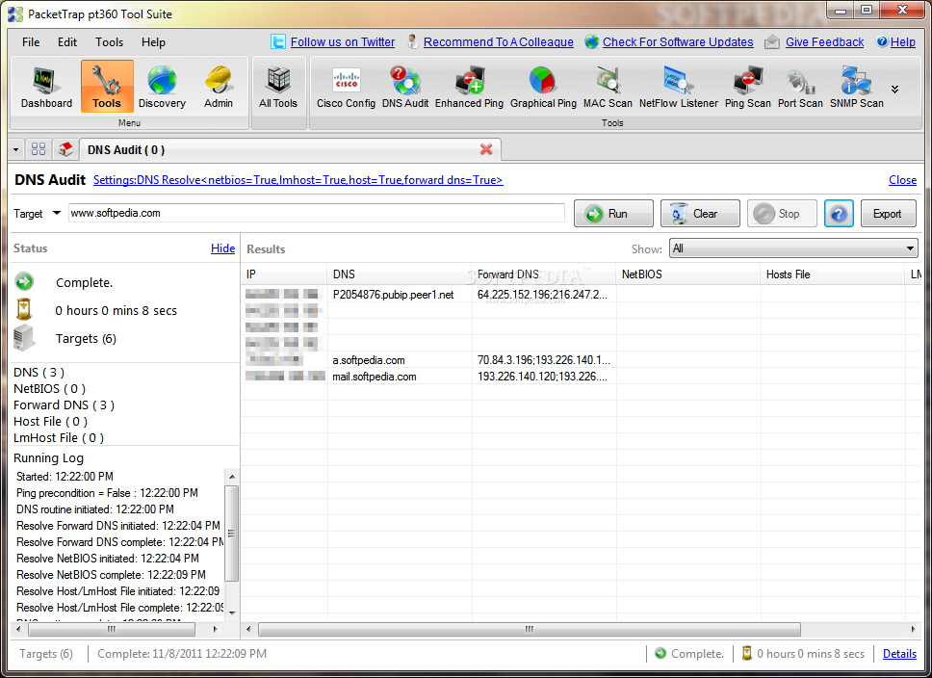The width and height of the screenshot is (932, 678).
Task: Hide the Status panel
Action: pyautogui.click(x=223, y=248)
